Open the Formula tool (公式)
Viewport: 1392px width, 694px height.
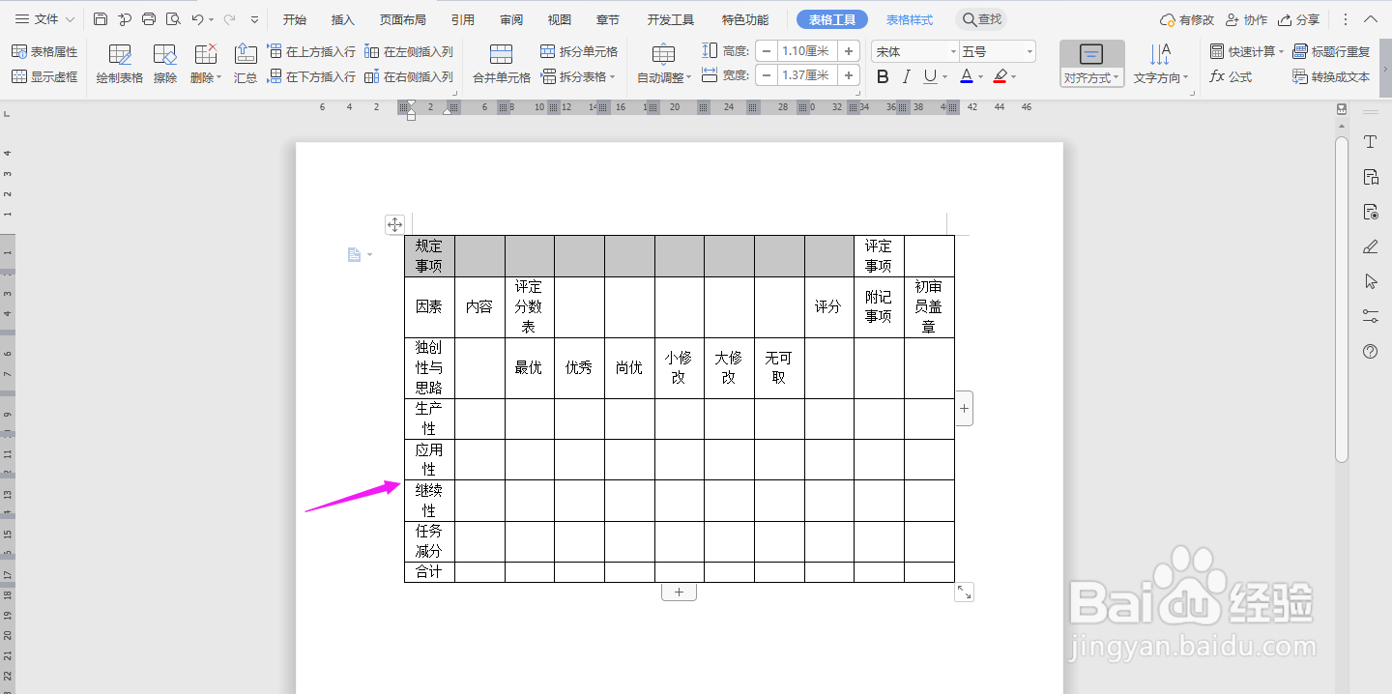[1230, 76]
